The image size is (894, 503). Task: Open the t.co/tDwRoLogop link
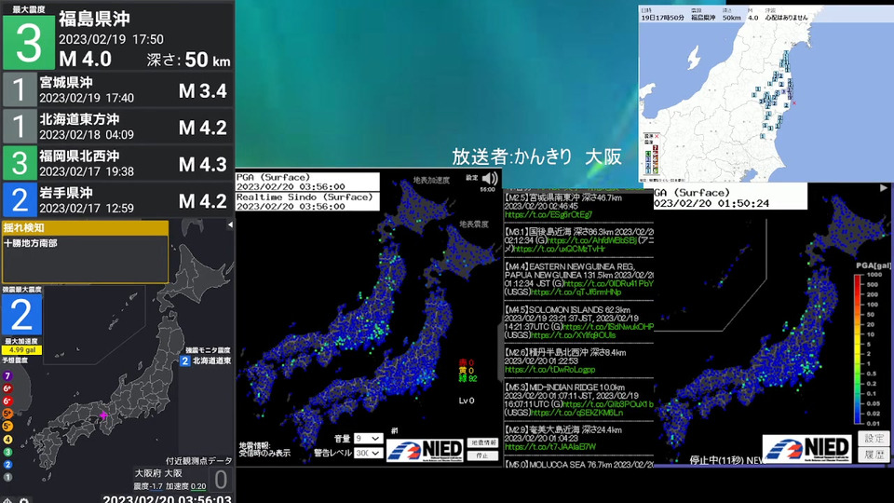[549, 370]
